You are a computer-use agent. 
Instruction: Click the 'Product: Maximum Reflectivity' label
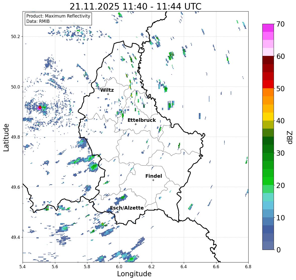pos(58,16)
